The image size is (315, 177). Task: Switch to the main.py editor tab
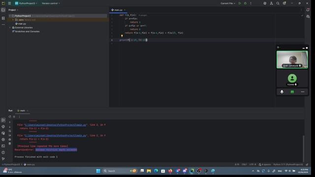click(x=118, y=10)
